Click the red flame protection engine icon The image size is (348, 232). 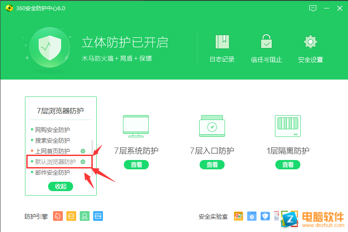click(58, 216)
